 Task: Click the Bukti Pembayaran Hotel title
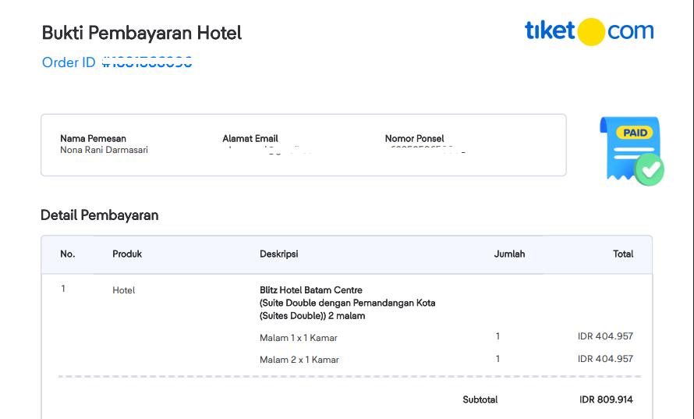point(142,33)
